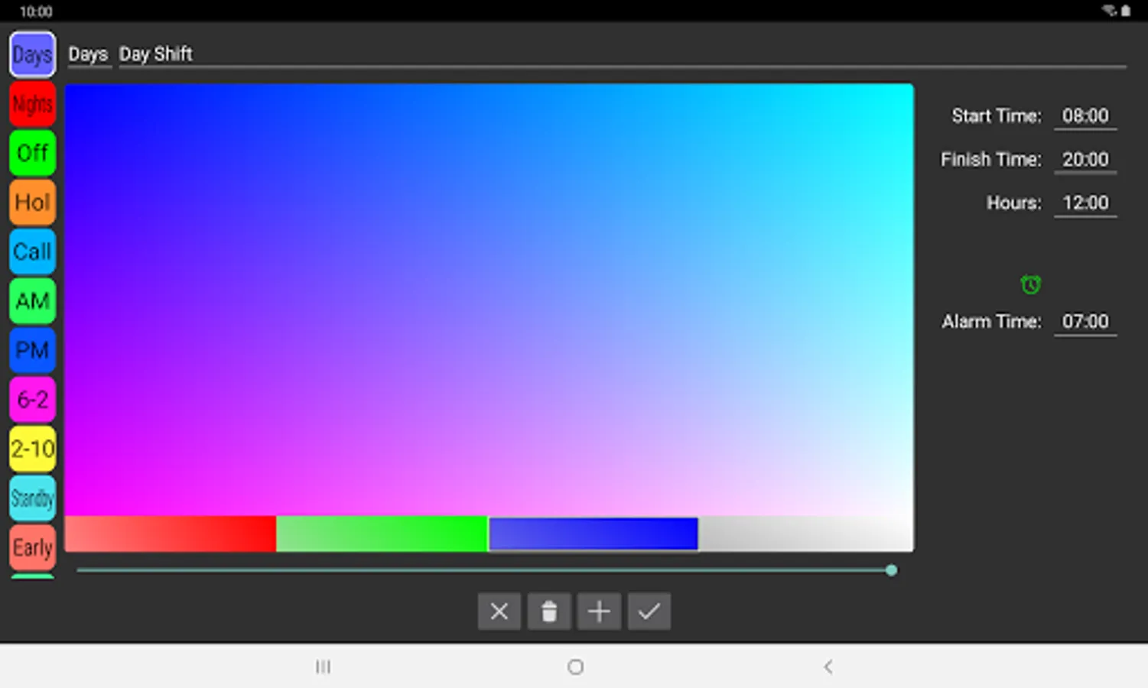Add a new shift with plus icon

[x=599, y=612]
